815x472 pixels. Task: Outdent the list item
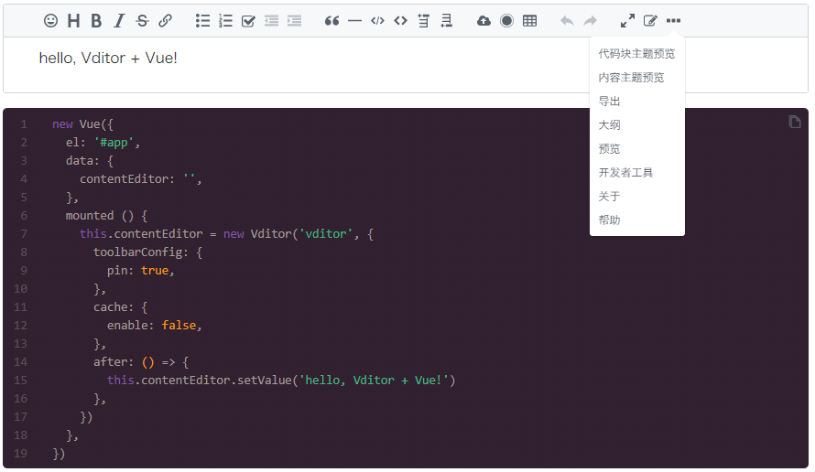pos(271,21)
